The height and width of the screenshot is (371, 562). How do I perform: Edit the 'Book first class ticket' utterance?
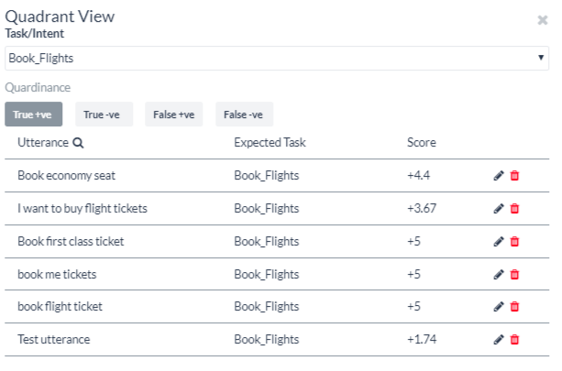pos(499,242)
